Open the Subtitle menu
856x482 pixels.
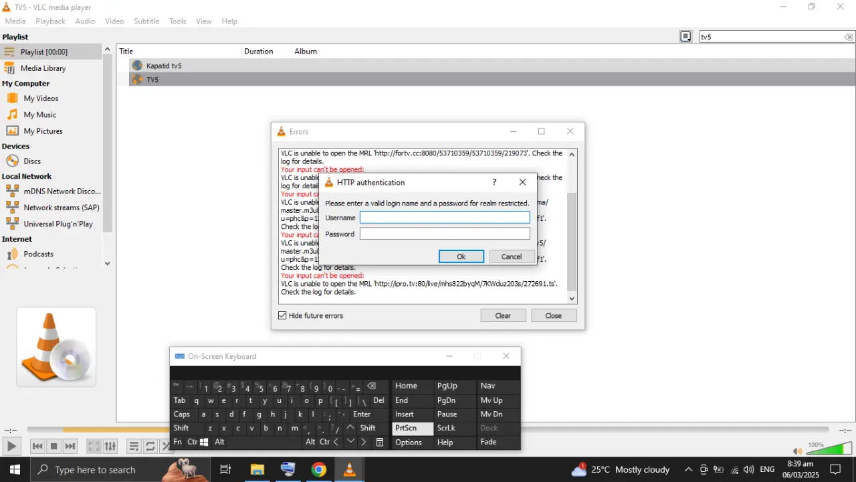coord(146,21)
